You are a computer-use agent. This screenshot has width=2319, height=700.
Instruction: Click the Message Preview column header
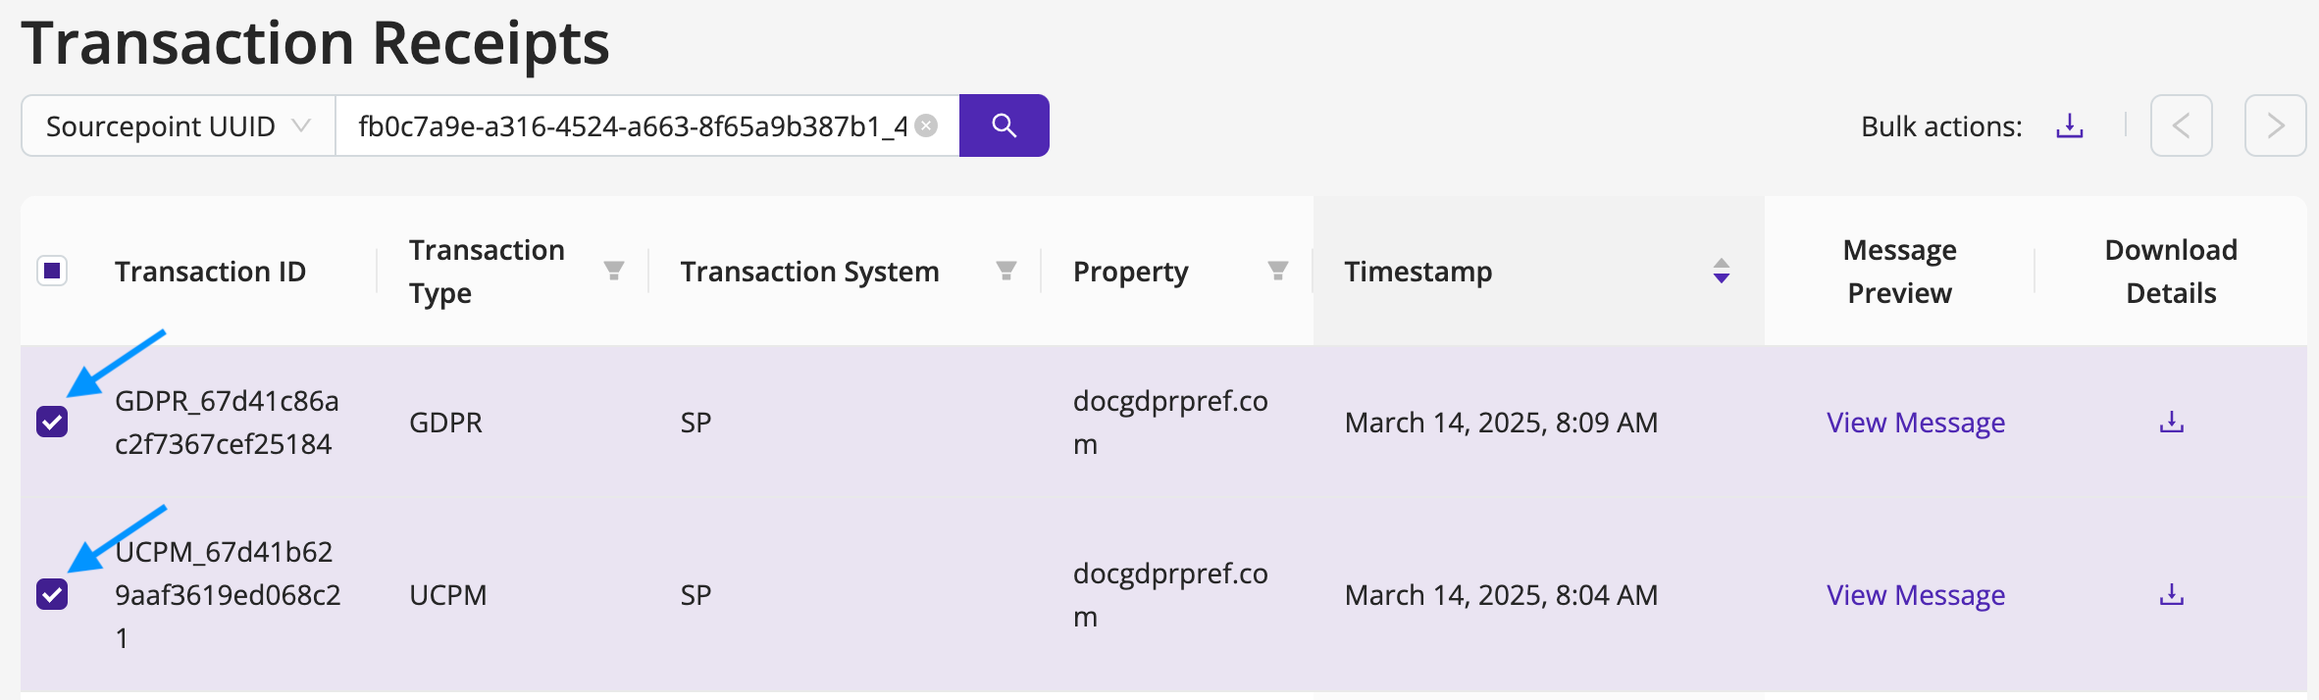coord(1899,272)
